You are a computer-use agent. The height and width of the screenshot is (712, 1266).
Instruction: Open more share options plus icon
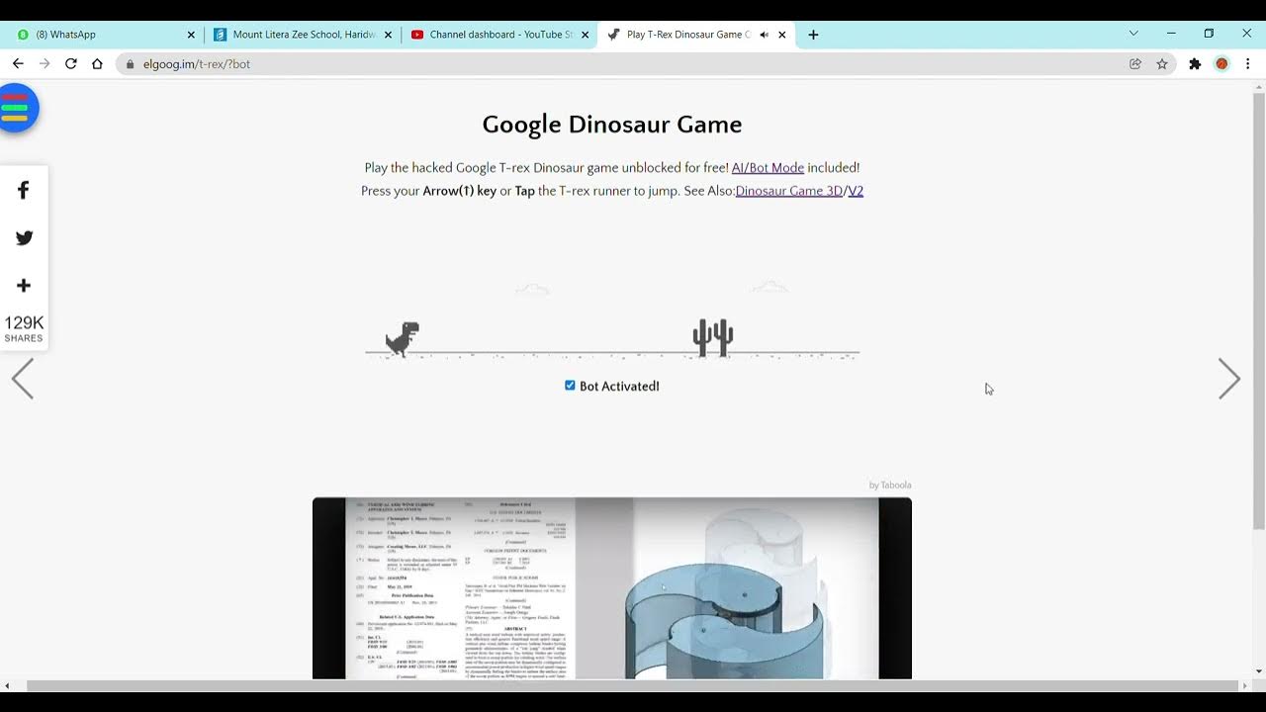[24, 286]
